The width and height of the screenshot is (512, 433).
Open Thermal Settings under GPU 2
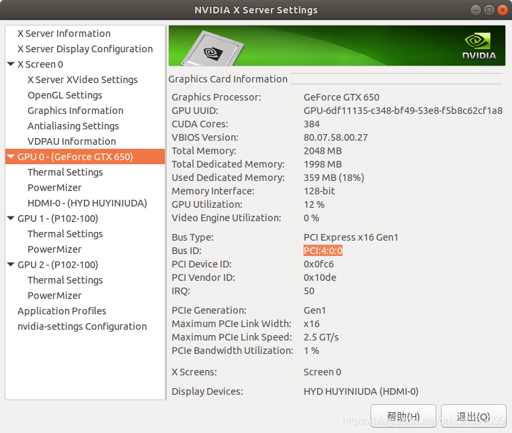65,280
